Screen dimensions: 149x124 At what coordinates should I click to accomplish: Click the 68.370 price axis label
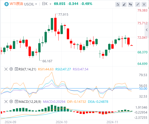click(x=142, y=52)
